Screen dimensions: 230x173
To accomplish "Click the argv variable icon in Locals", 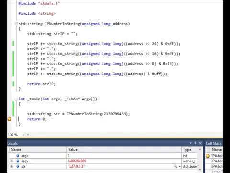I will point(18,161).
